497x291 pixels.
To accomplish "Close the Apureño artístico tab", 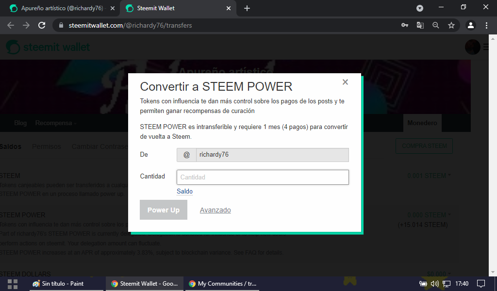I will (x=113, y=8).
